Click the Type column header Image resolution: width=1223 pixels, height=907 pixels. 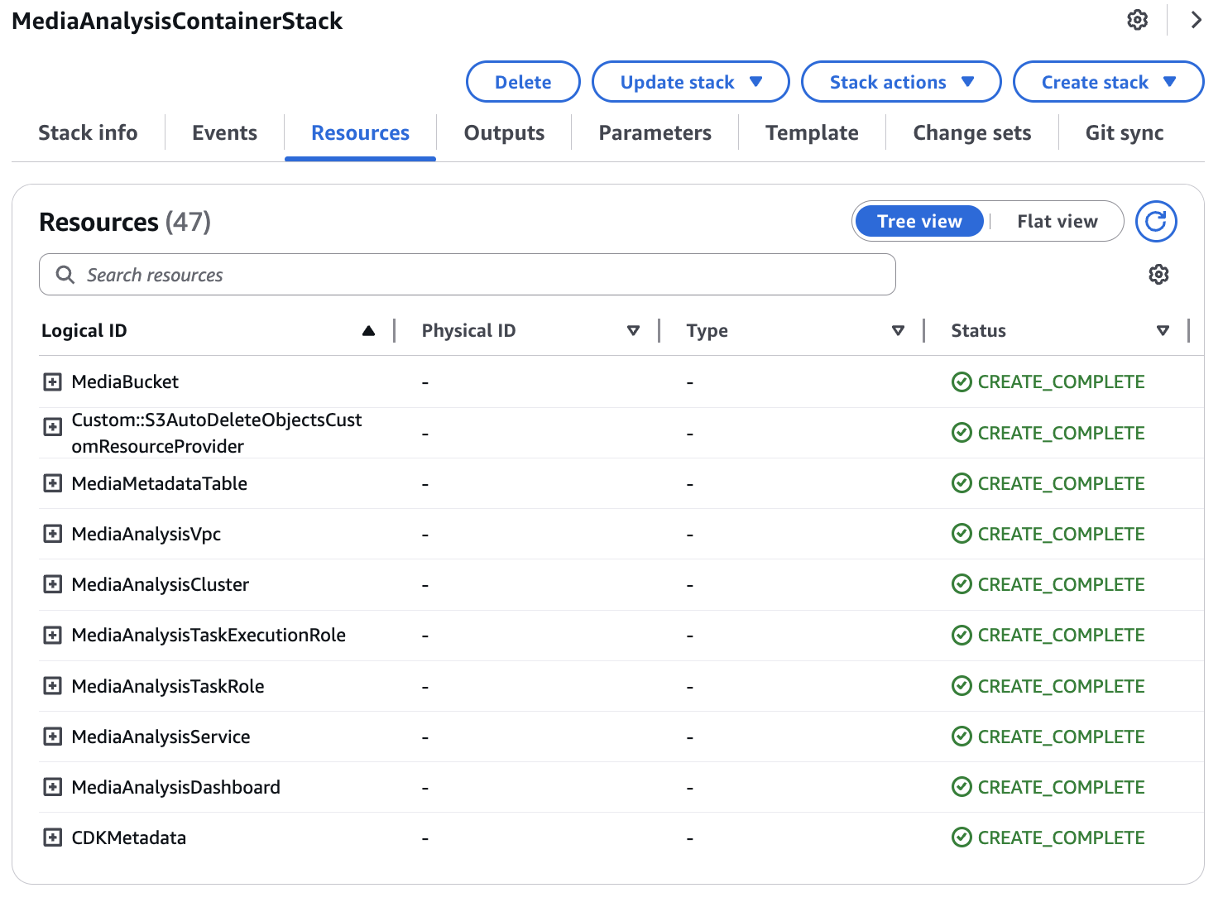tap(707, 331)
